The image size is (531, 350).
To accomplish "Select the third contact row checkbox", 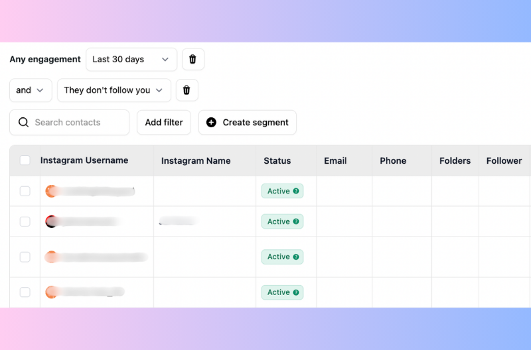I will (25, 257).
